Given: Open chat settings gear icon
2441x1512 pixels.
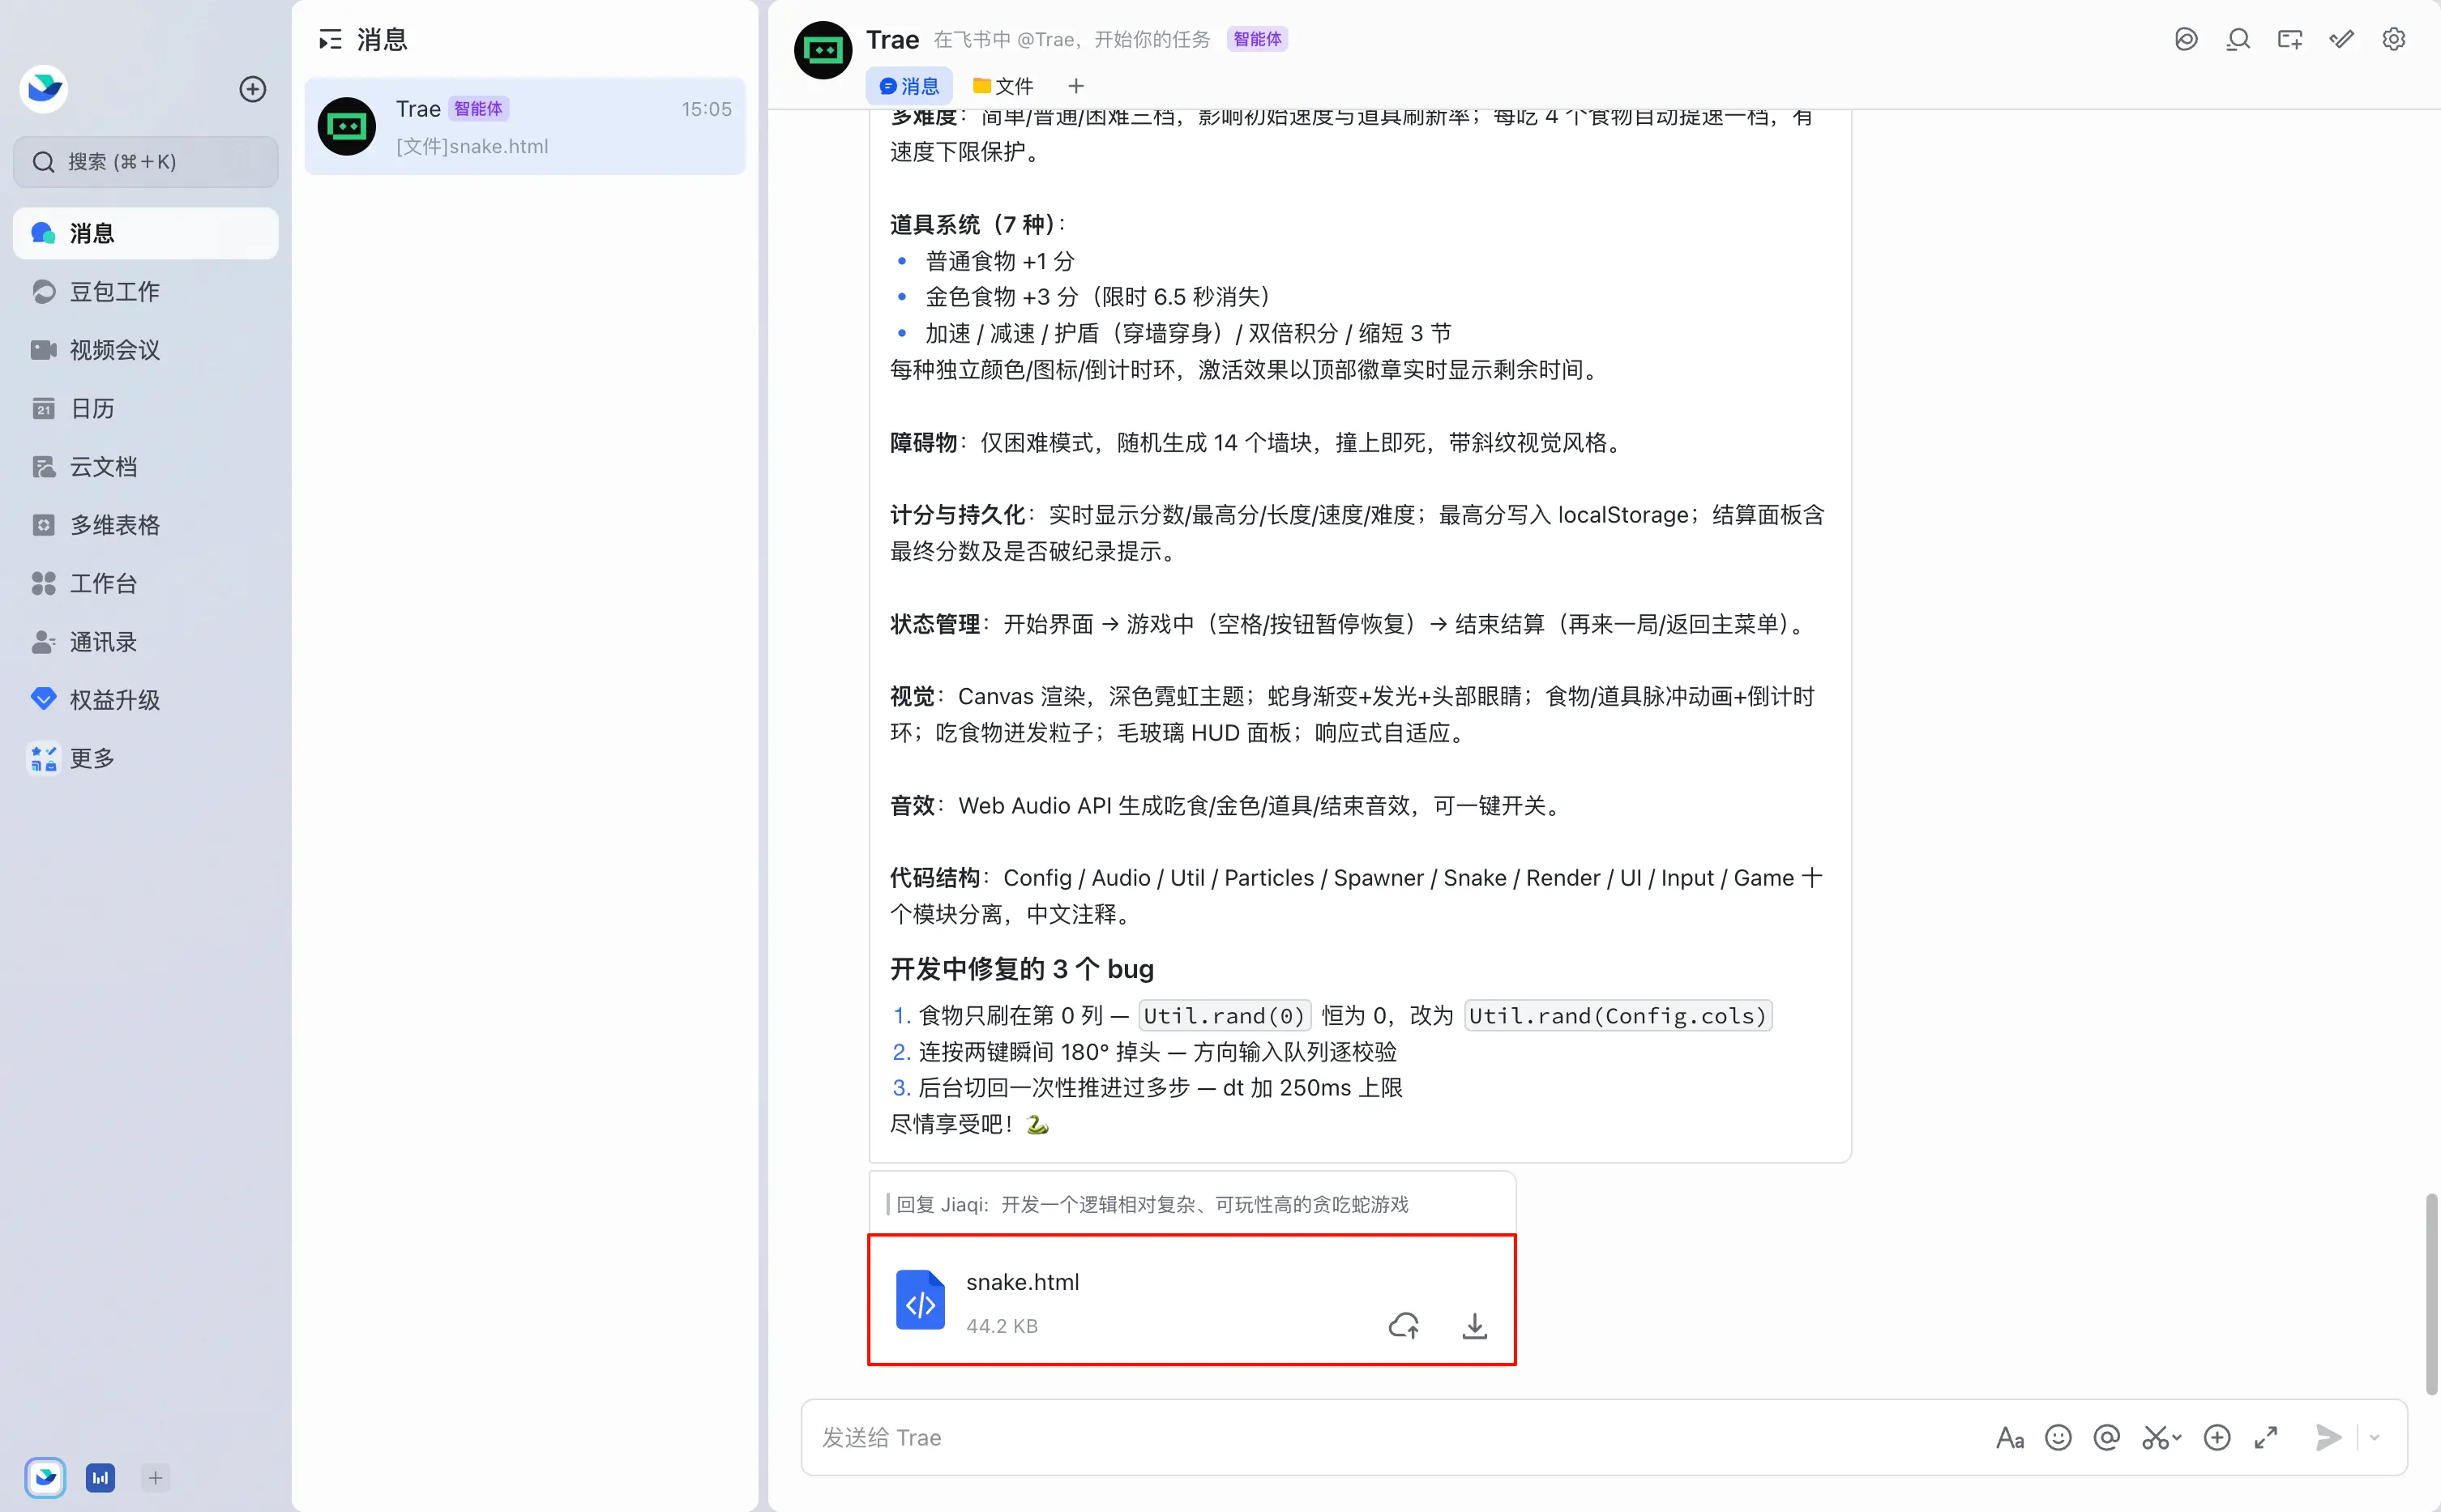Looking at the screenshot, I should (x=2394, y=39).
